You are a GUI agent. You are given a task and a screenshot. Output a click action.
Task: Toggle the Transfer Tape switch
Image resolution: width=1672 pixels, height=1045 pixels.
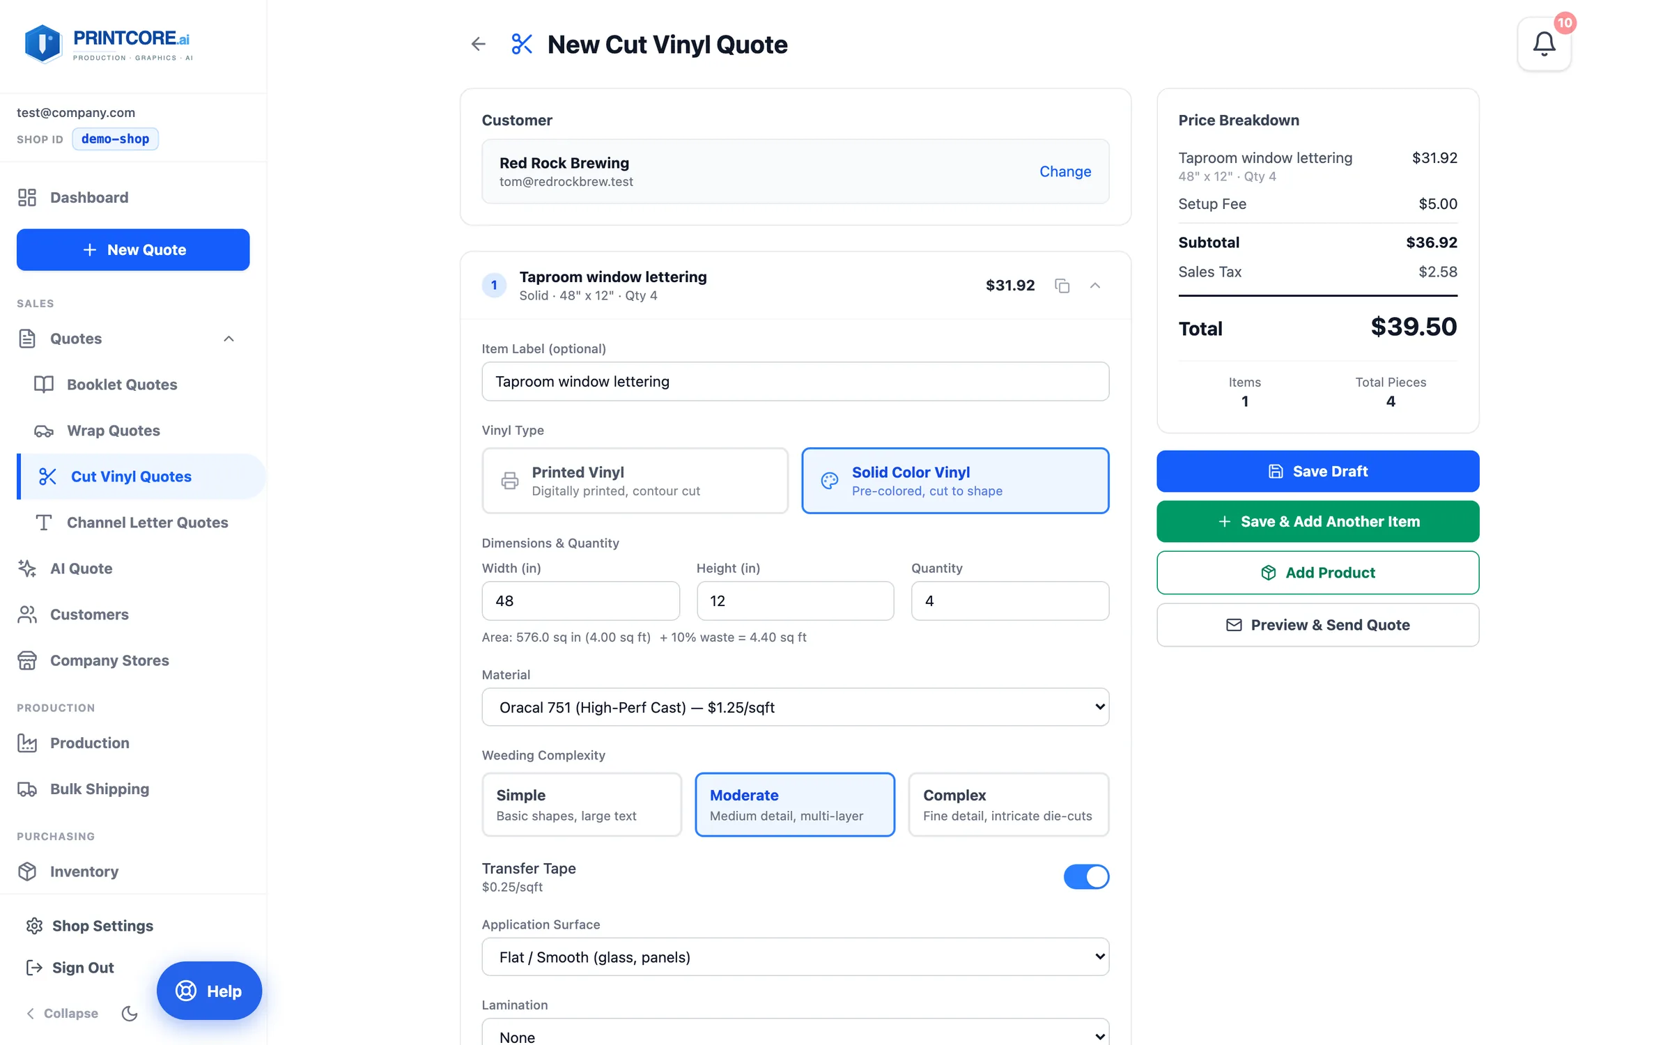click(x=1086, y=876)
